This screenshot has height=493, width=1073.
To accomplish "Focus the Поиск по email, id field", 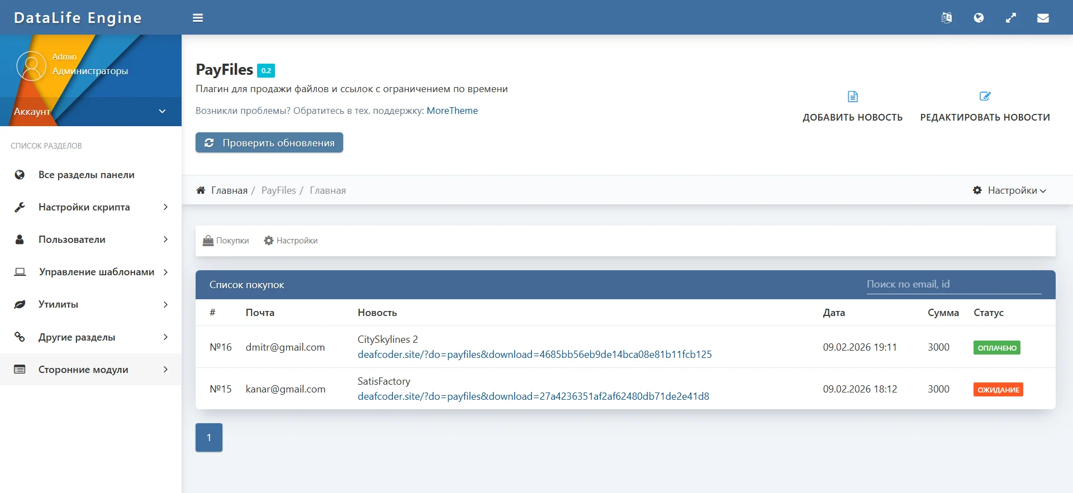I will 953,284.
